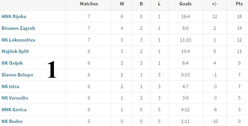Image resolution: width=248 pixels, height=126 pixels.
Task: Click the NK Lokomotiva team name
Action: click(x=18, y=40)
